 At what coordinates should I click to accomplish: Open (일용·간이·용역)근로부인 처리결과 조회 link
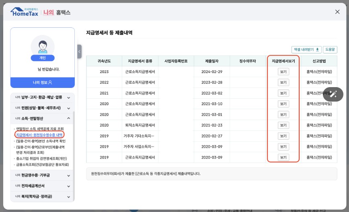[x=40, y=149]
